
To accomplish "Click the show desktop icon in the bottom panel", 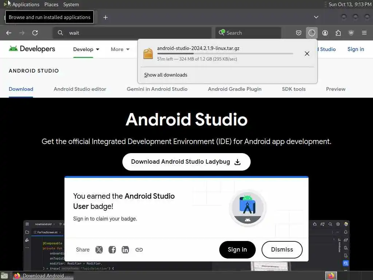I will click(x=4, y=276).
